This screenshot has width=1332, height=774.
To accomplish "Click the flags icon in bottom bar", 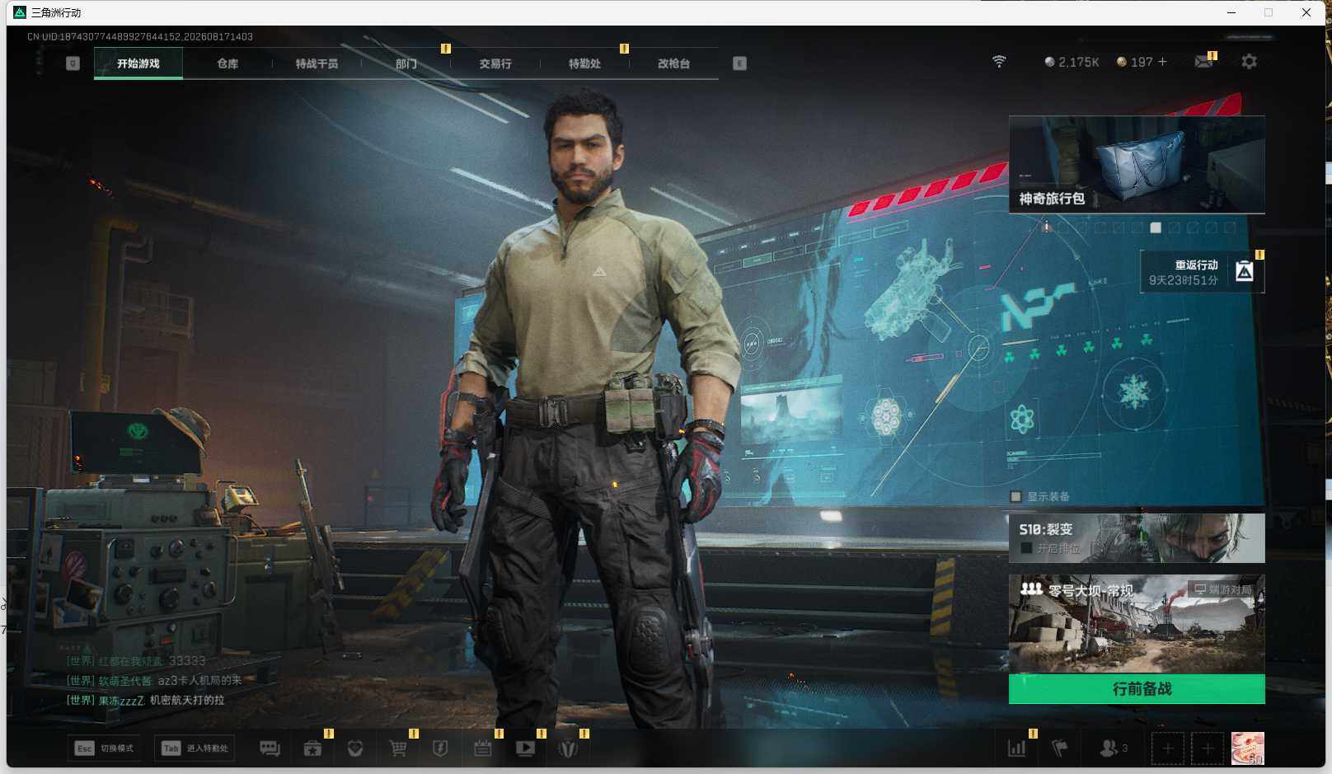I will point(1060,748).
